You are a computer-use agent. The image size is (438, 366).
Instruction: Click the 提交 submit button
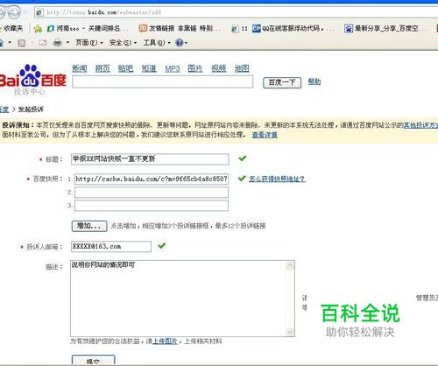point(94,361)
